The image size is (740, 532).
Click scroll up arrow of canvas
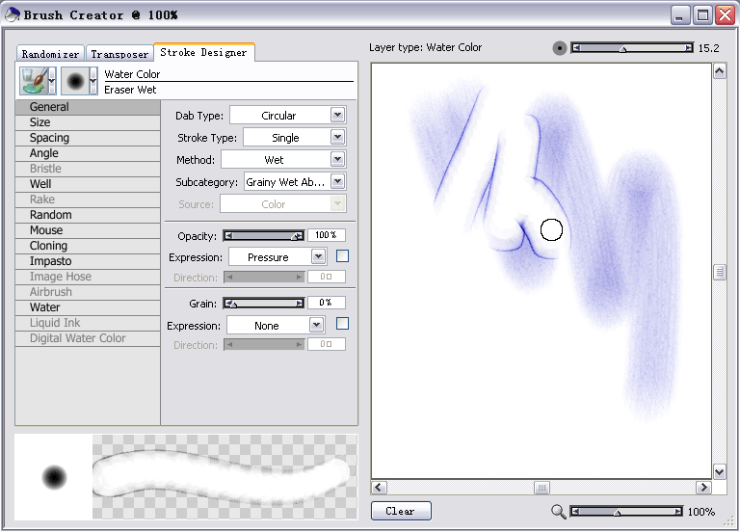[x=719, y=71]
